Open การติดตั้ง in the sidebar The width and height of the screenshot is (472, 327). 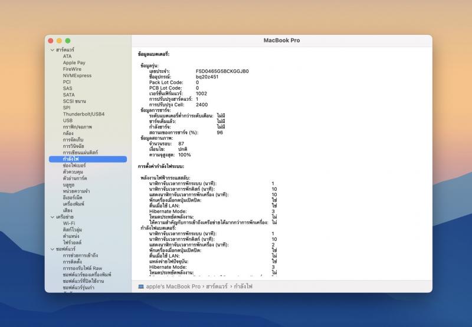pos(72,262)
